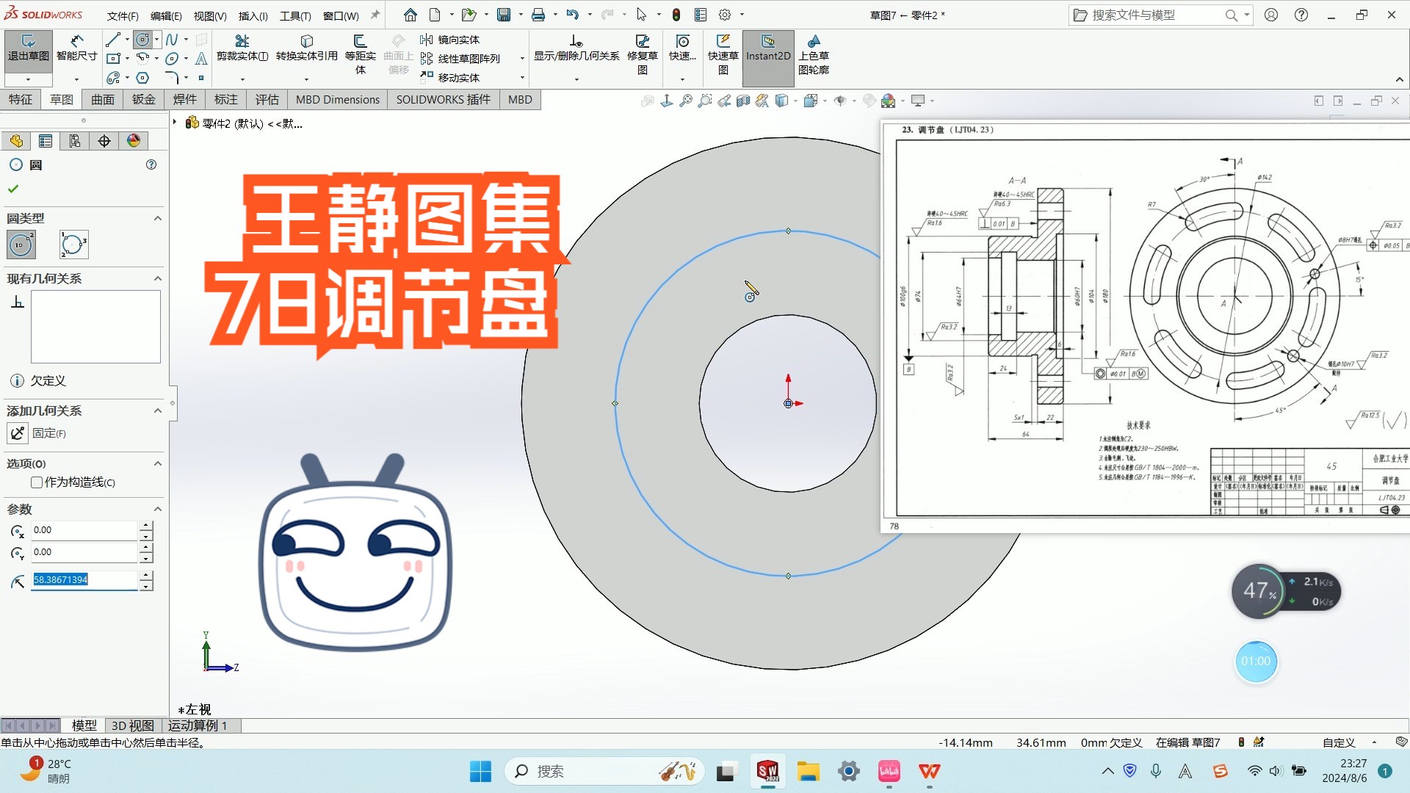Viewport: 1410px width, 793px height.
Task: Confirm circle with green checkmark
Action: 13,189
